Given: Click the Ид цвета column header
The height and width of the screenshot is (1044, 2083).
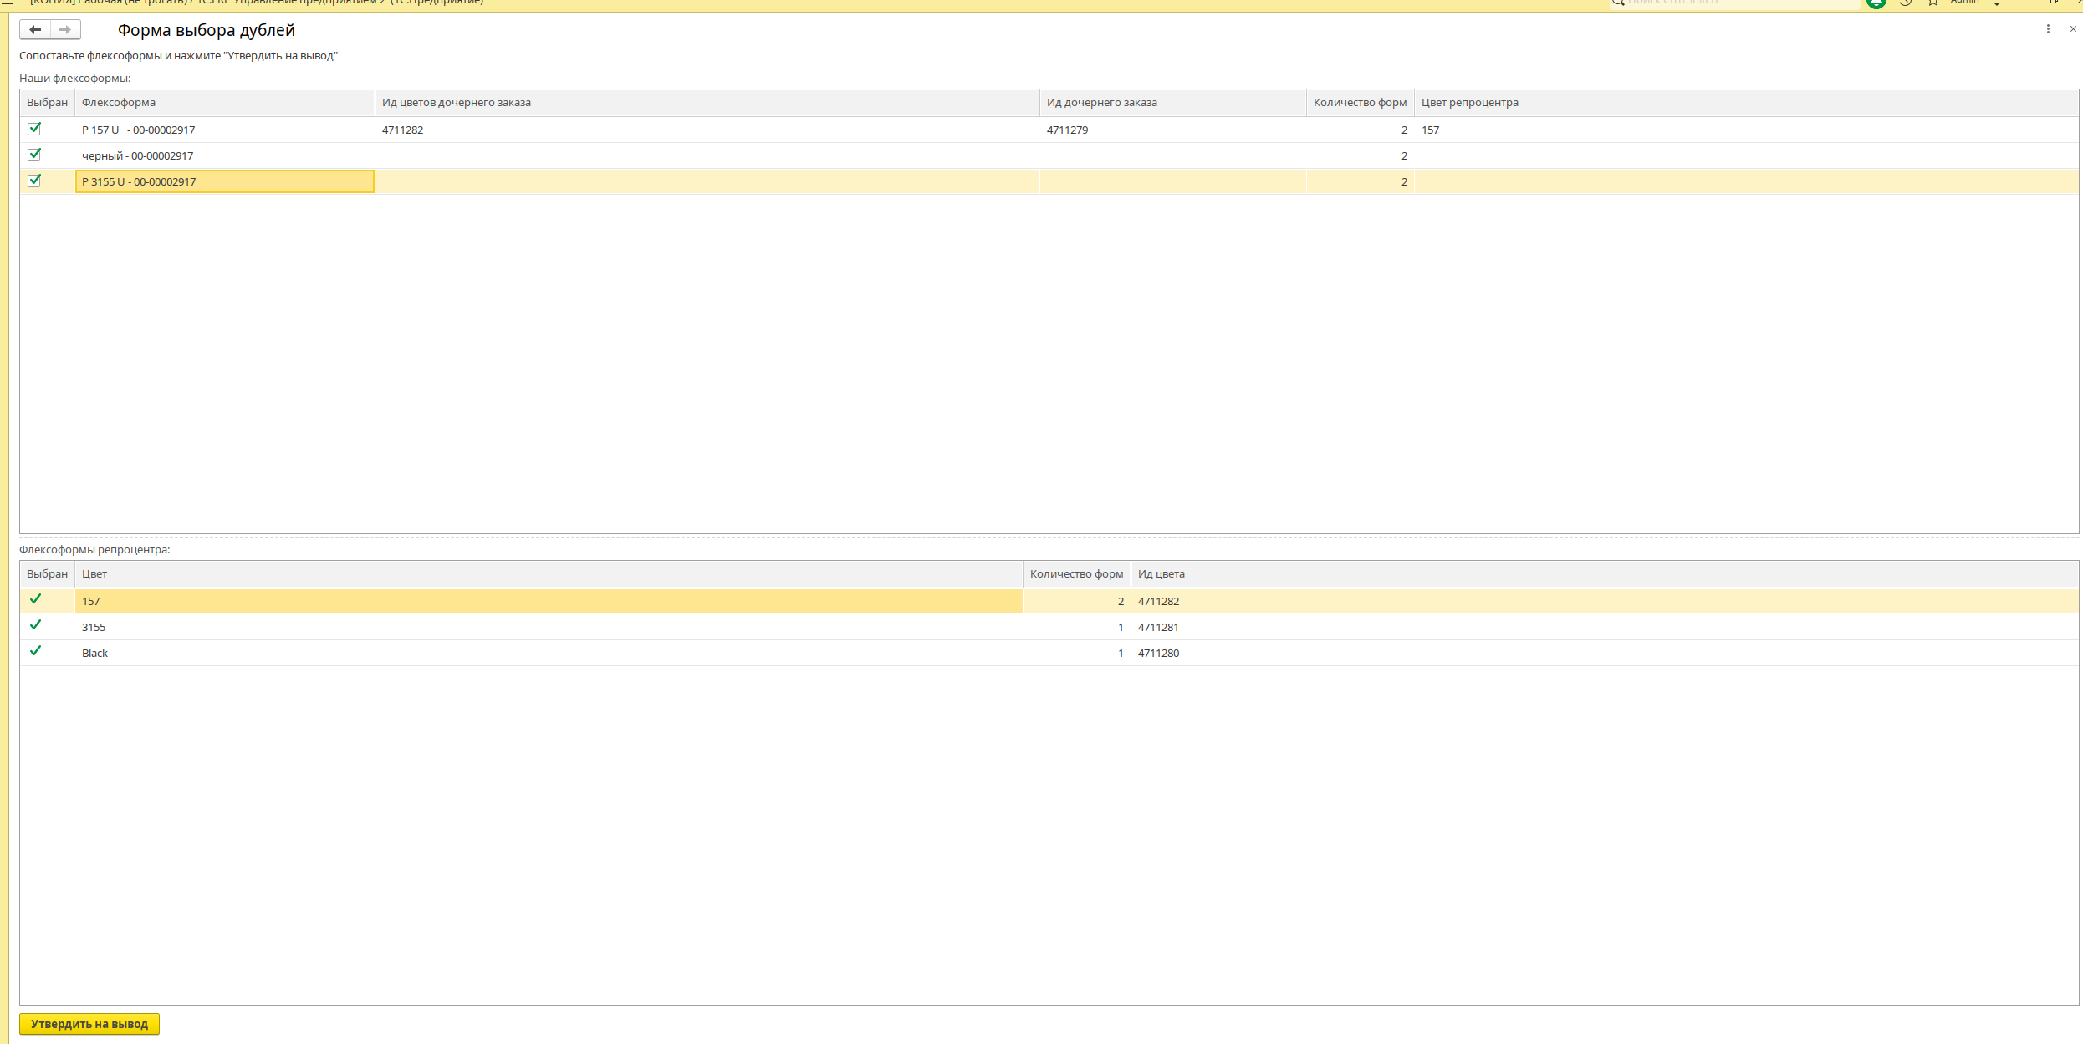Looking at the screenshot, I should click(x=1161, y=574).
